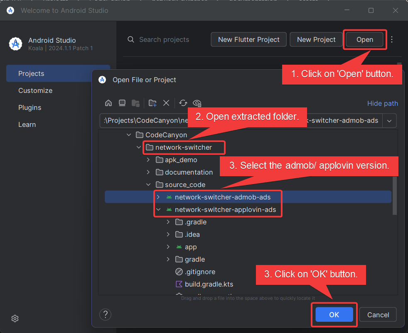Open the path history dropdown arrow
Screen dimensions: 408x333
tap(389, 121)
